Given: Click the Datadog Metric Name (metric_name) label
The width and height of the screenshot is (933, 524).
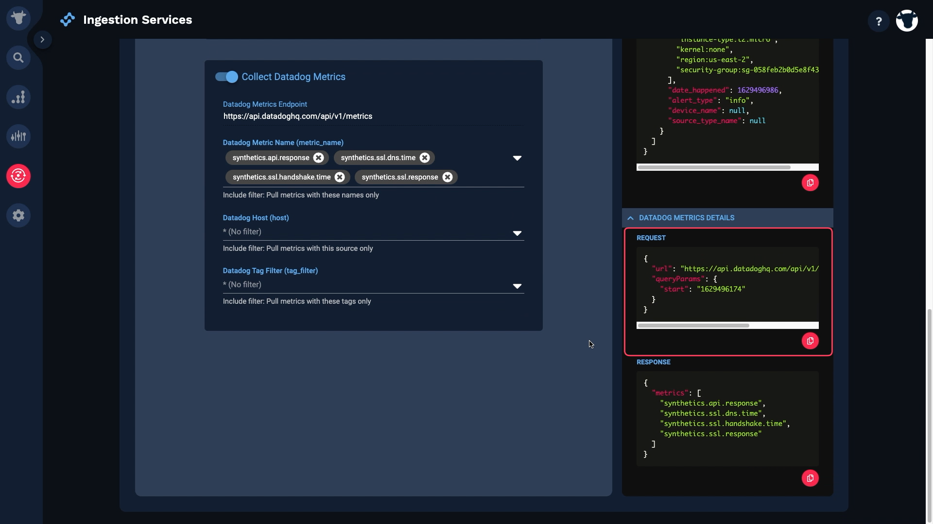Looking at the screenshot, I should pyautogui.click(x=283, y=143).
